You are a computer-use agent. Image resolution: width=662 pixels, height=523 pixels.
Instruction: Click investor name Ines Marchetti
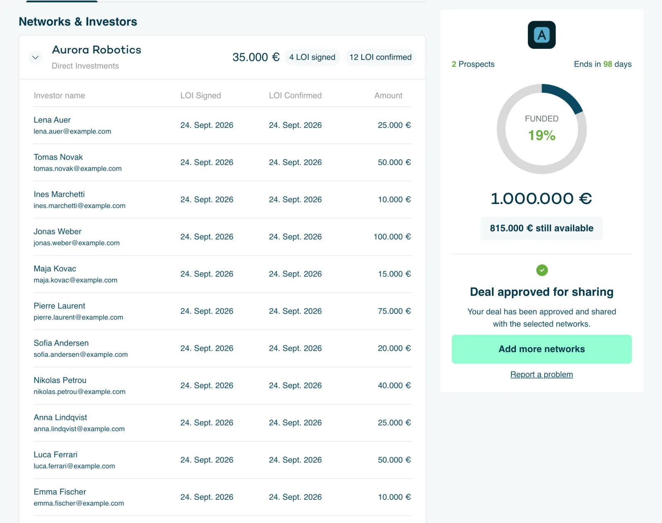[59, 194]
